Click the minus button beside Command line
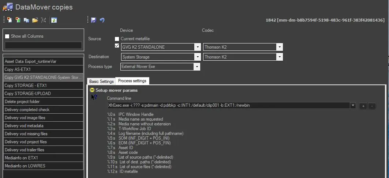The height and width of the screenshot is (178, 389). pos(371,106)
